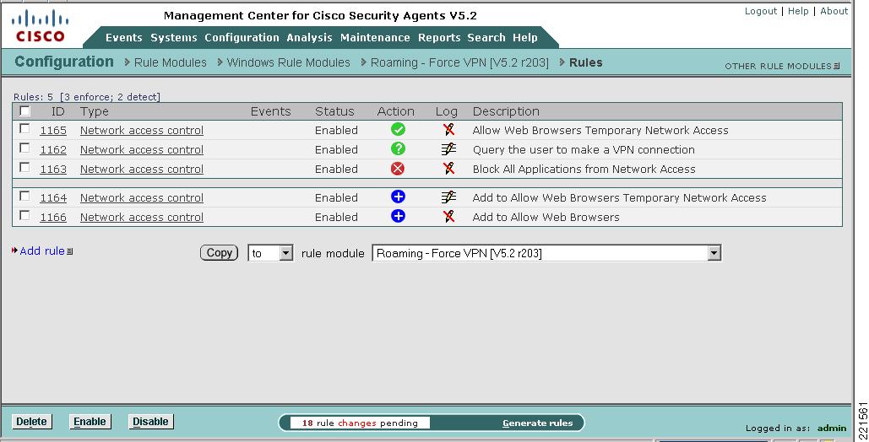Open the Analysis menu
This screenshot has height=442, width=869.
point(309,38)
